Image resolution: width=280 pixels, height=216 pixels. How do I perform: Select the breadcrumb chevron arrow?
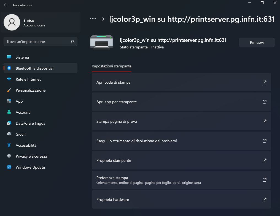point(103,19)
